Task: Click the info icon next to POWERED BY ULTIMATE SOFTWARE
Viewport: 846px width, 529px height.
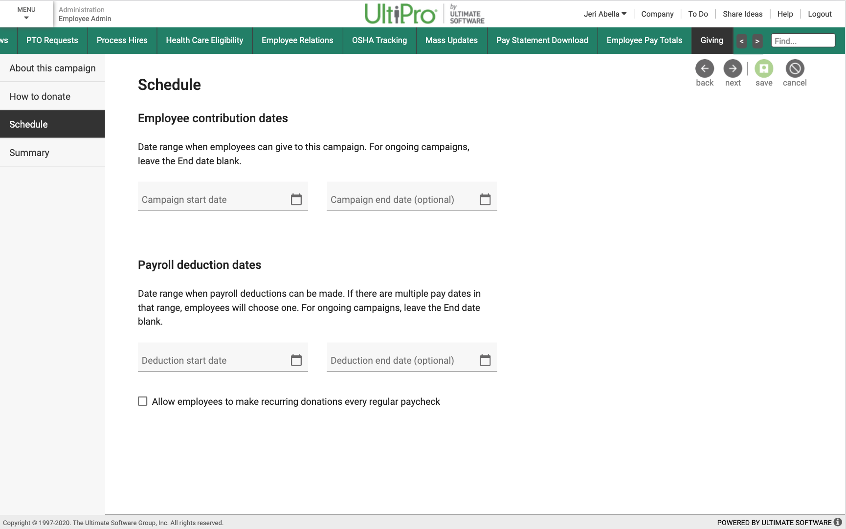Action: (x=838, y=522)
